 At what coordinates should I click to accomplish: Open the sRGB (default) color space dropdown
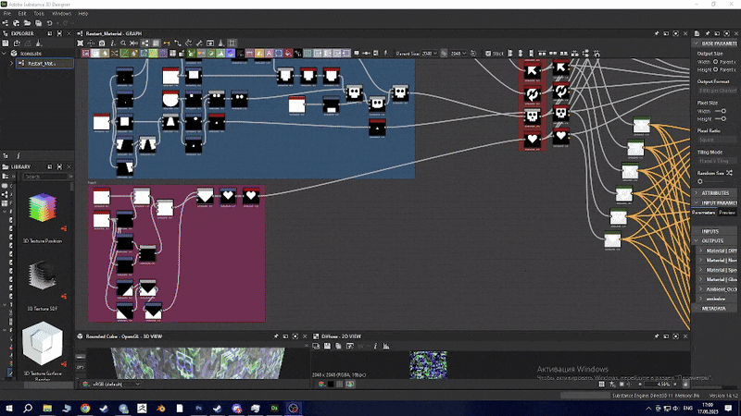pyautogui.click(x=116, y=385)
